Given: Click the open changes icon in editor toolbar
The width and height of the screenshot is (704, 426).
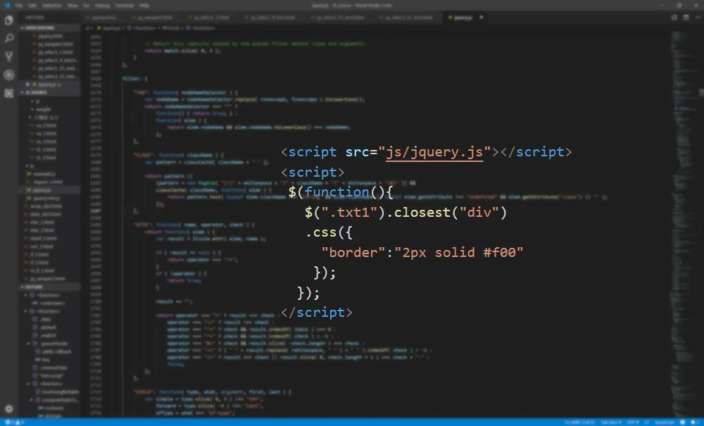Looking at the screenshot, I should (674, 18).
